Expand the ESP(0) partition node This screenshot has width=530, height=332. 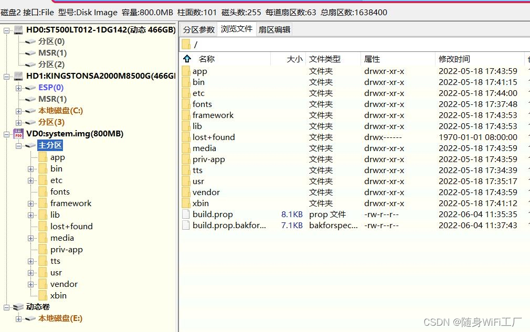(18, 88)
